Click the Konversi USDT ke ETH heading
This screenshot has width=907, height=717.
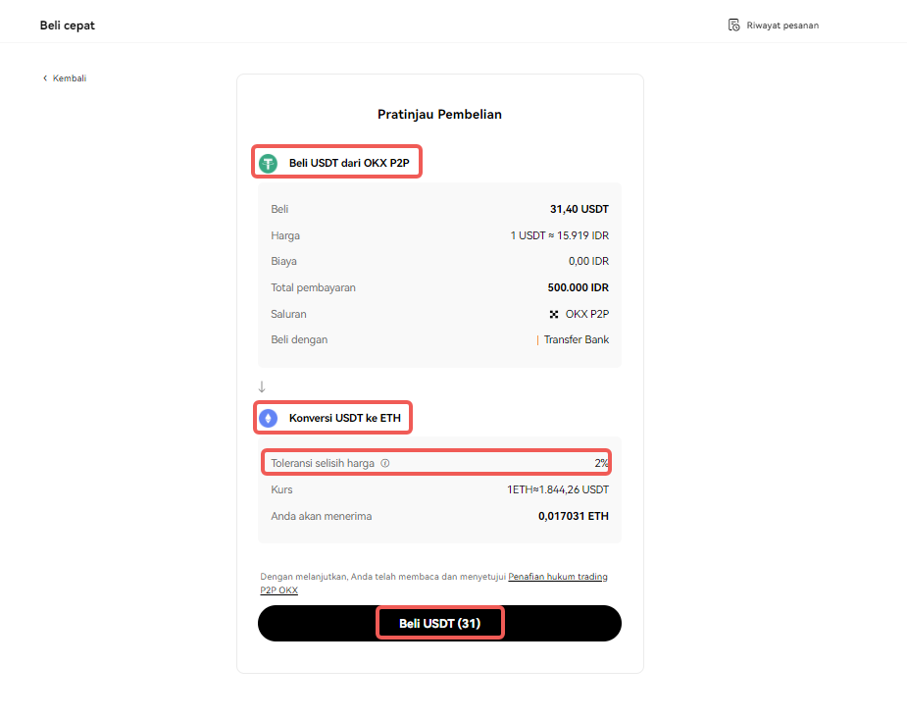tap(345, 418)
